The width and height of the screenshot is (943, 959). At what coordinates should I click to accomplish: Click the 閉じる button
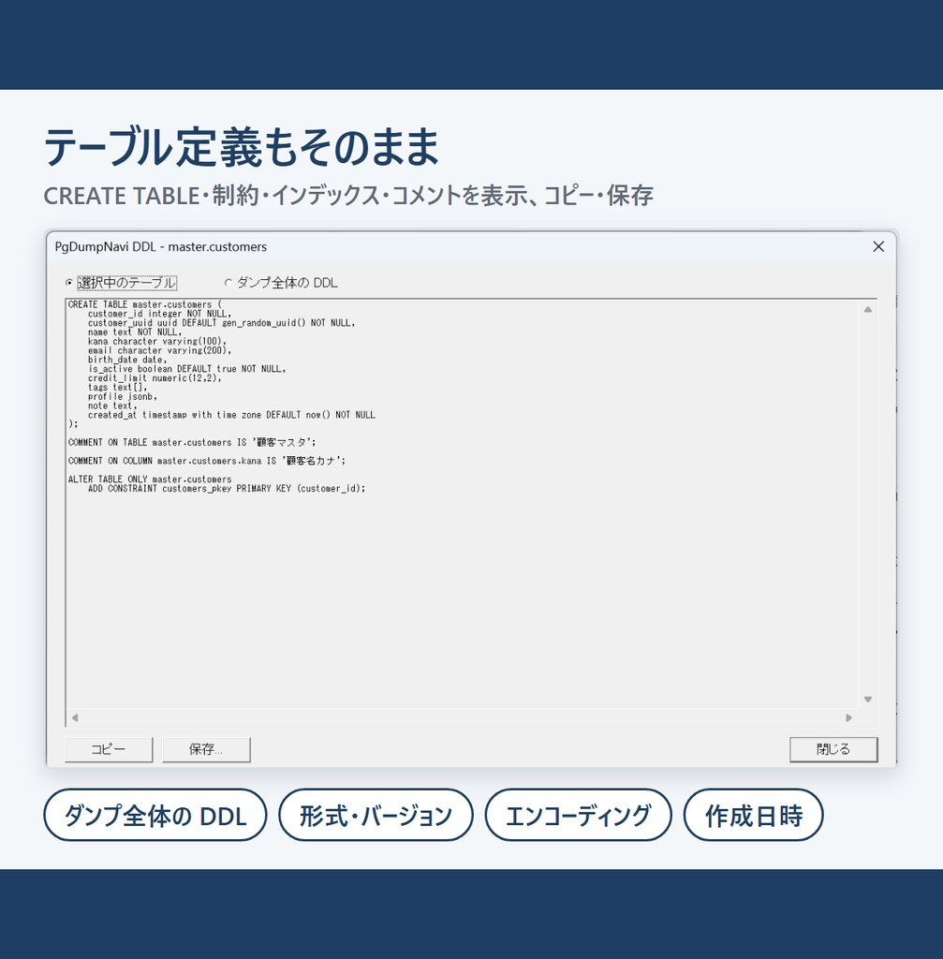(833, 749)
